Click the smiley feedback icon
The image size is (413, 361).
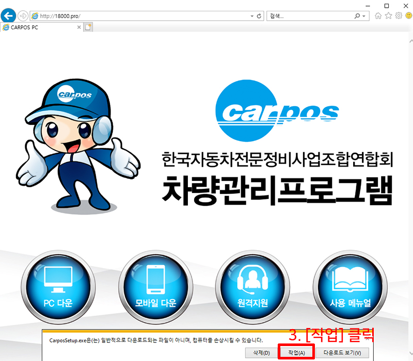click(x=409, y=16)
